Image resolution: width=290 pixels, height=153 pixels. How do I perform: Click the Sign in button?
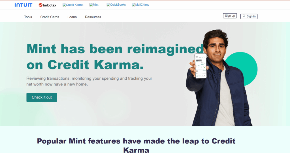coord(249,16)
